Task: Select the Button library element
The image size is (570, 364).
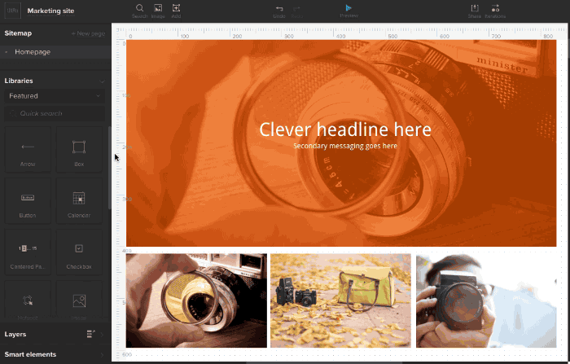Action: 28,200
